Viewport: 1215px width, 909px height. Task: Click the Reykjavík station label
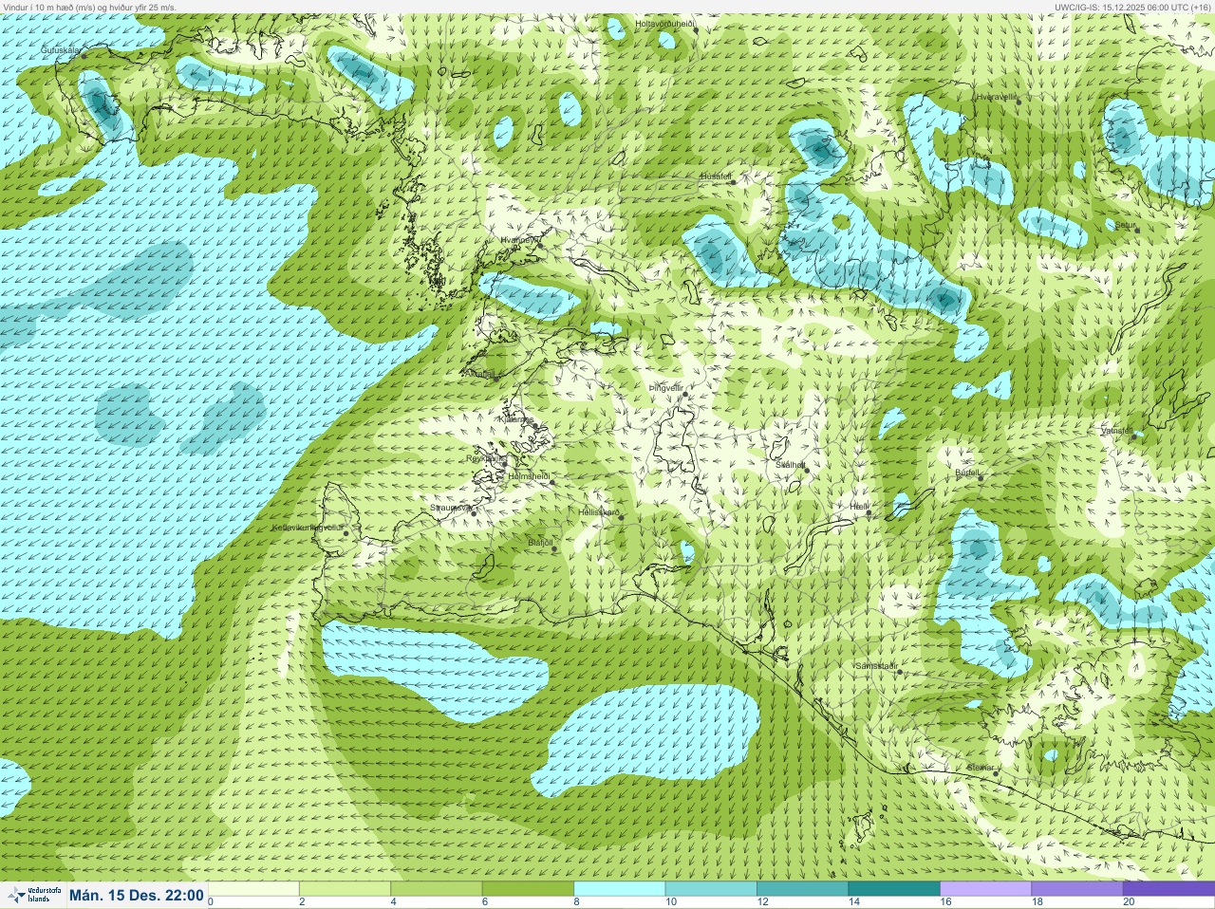point(486,458)
